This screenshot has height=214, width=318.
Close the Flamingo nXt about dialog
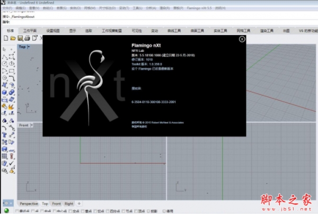point(242,39)
